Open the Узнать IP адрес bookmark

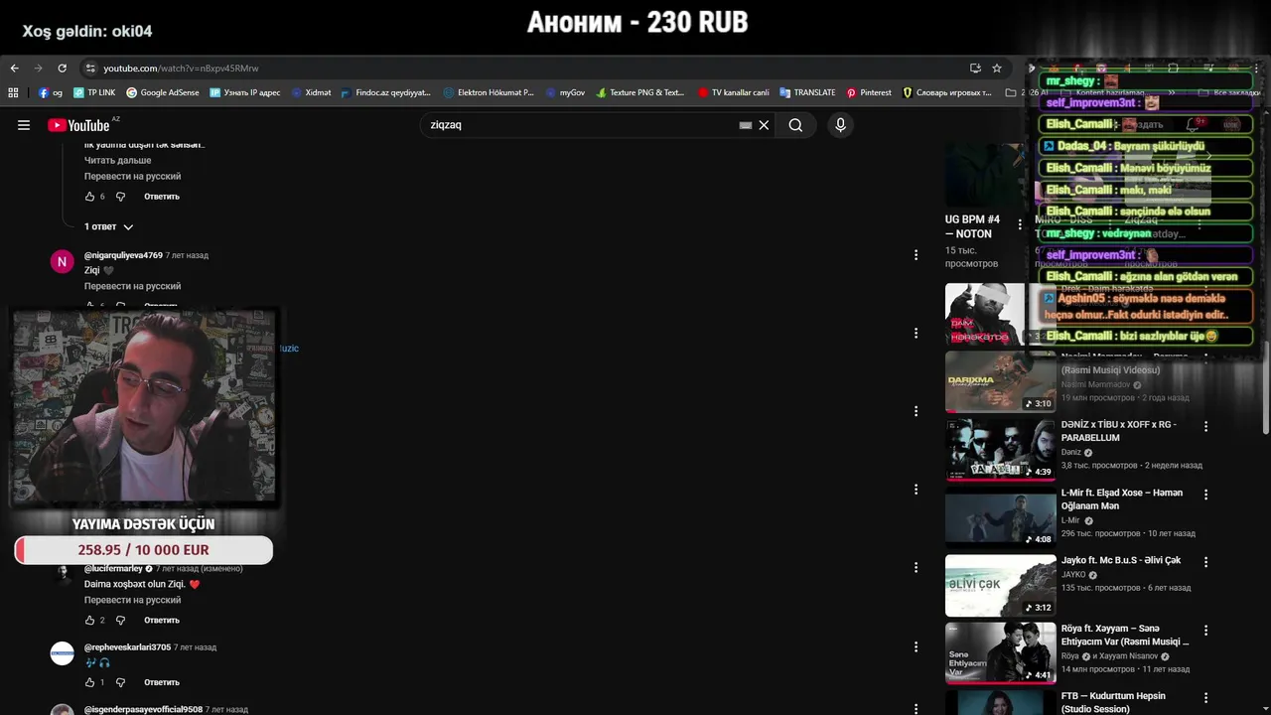pos(244,92)
